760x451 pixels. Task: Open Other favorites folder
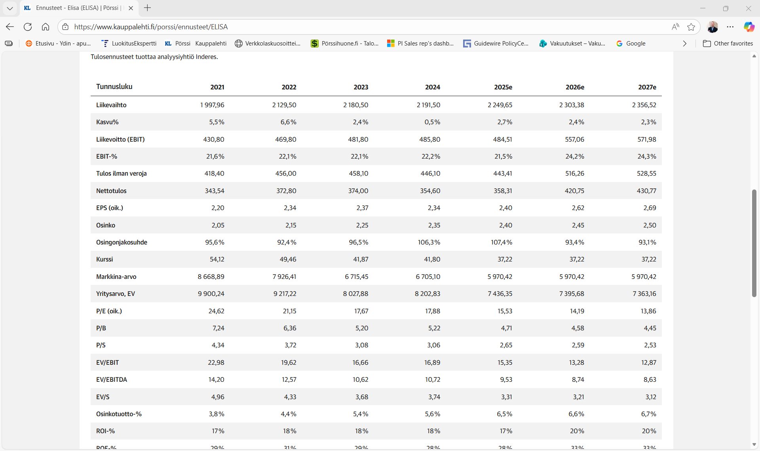point(728,44)
